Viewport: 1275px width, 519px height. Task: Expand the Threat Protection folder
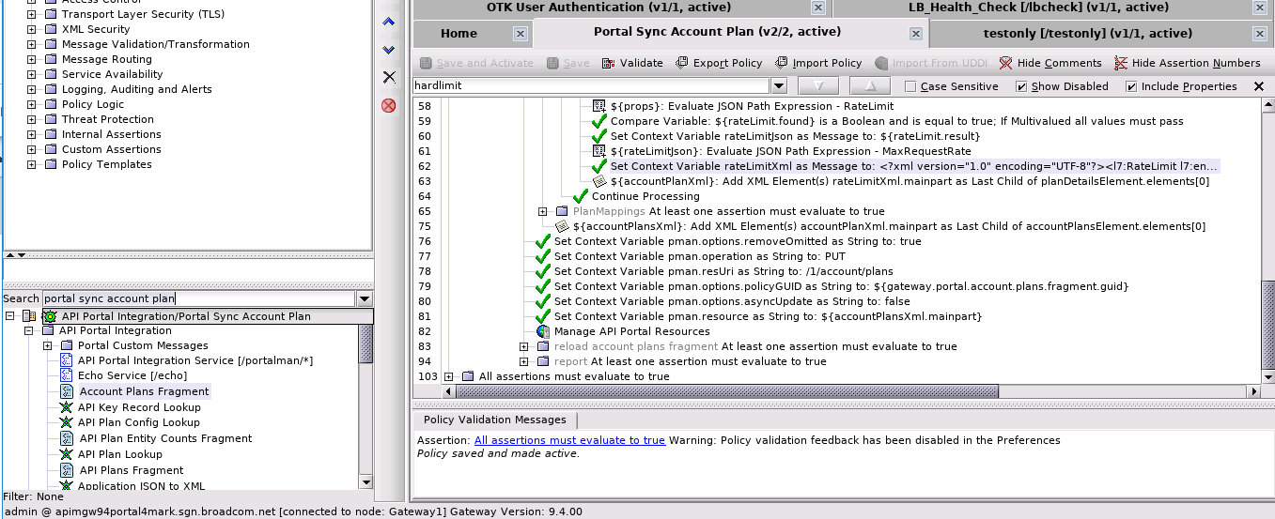coord(31,120)
